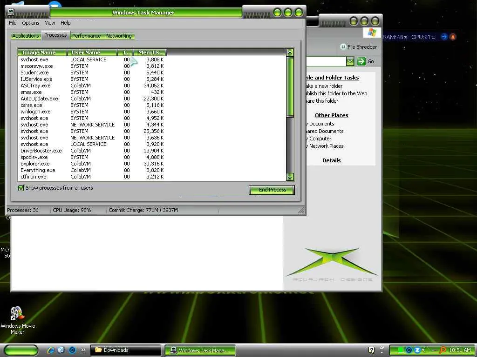Click the blue C quick launch icon
Screen dimensions: 477x357
[x=72, y=350]
